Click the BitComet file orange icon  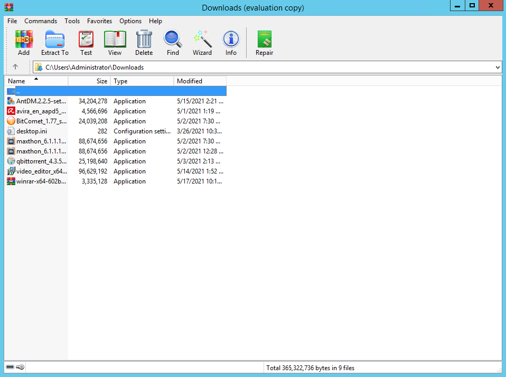coord(11,121)
